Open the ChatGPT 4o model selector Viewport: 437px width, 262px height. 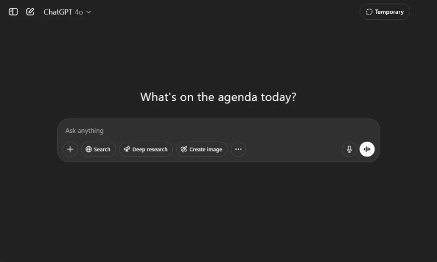(x=67, y=12)
